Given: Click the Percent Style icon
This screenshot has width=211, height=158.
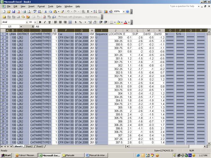Looking at the screenshot, I should (81, 22).
